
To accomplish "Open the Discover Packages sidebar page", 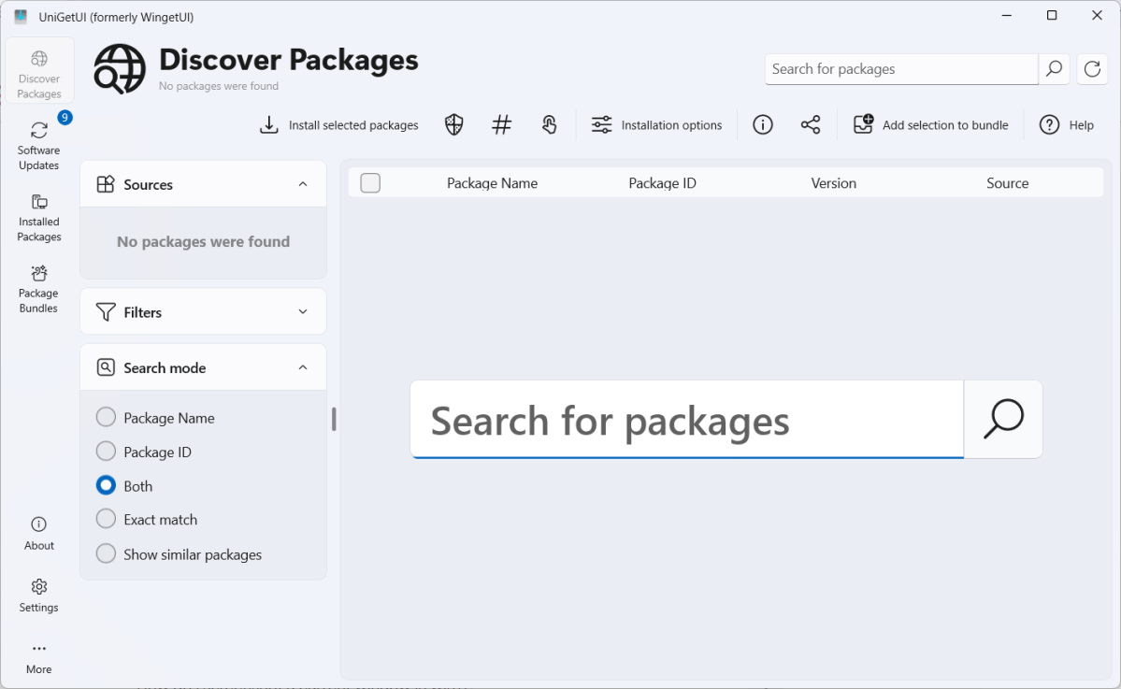I will tap(39, 71).
